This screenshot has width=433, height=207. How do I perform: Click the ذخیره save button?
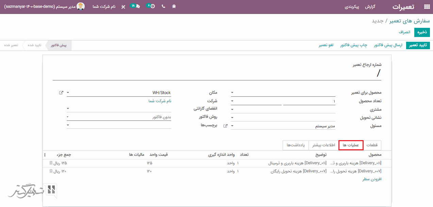coord(422,32)
